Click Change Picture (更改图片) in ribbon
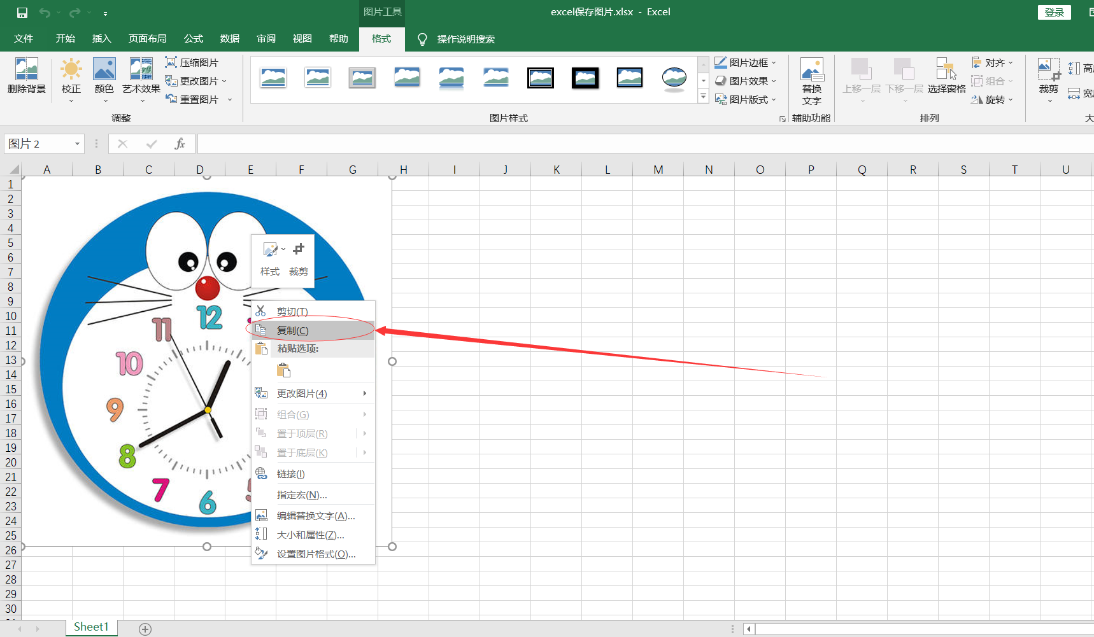1094x637 pixels. tap(195, 81)
